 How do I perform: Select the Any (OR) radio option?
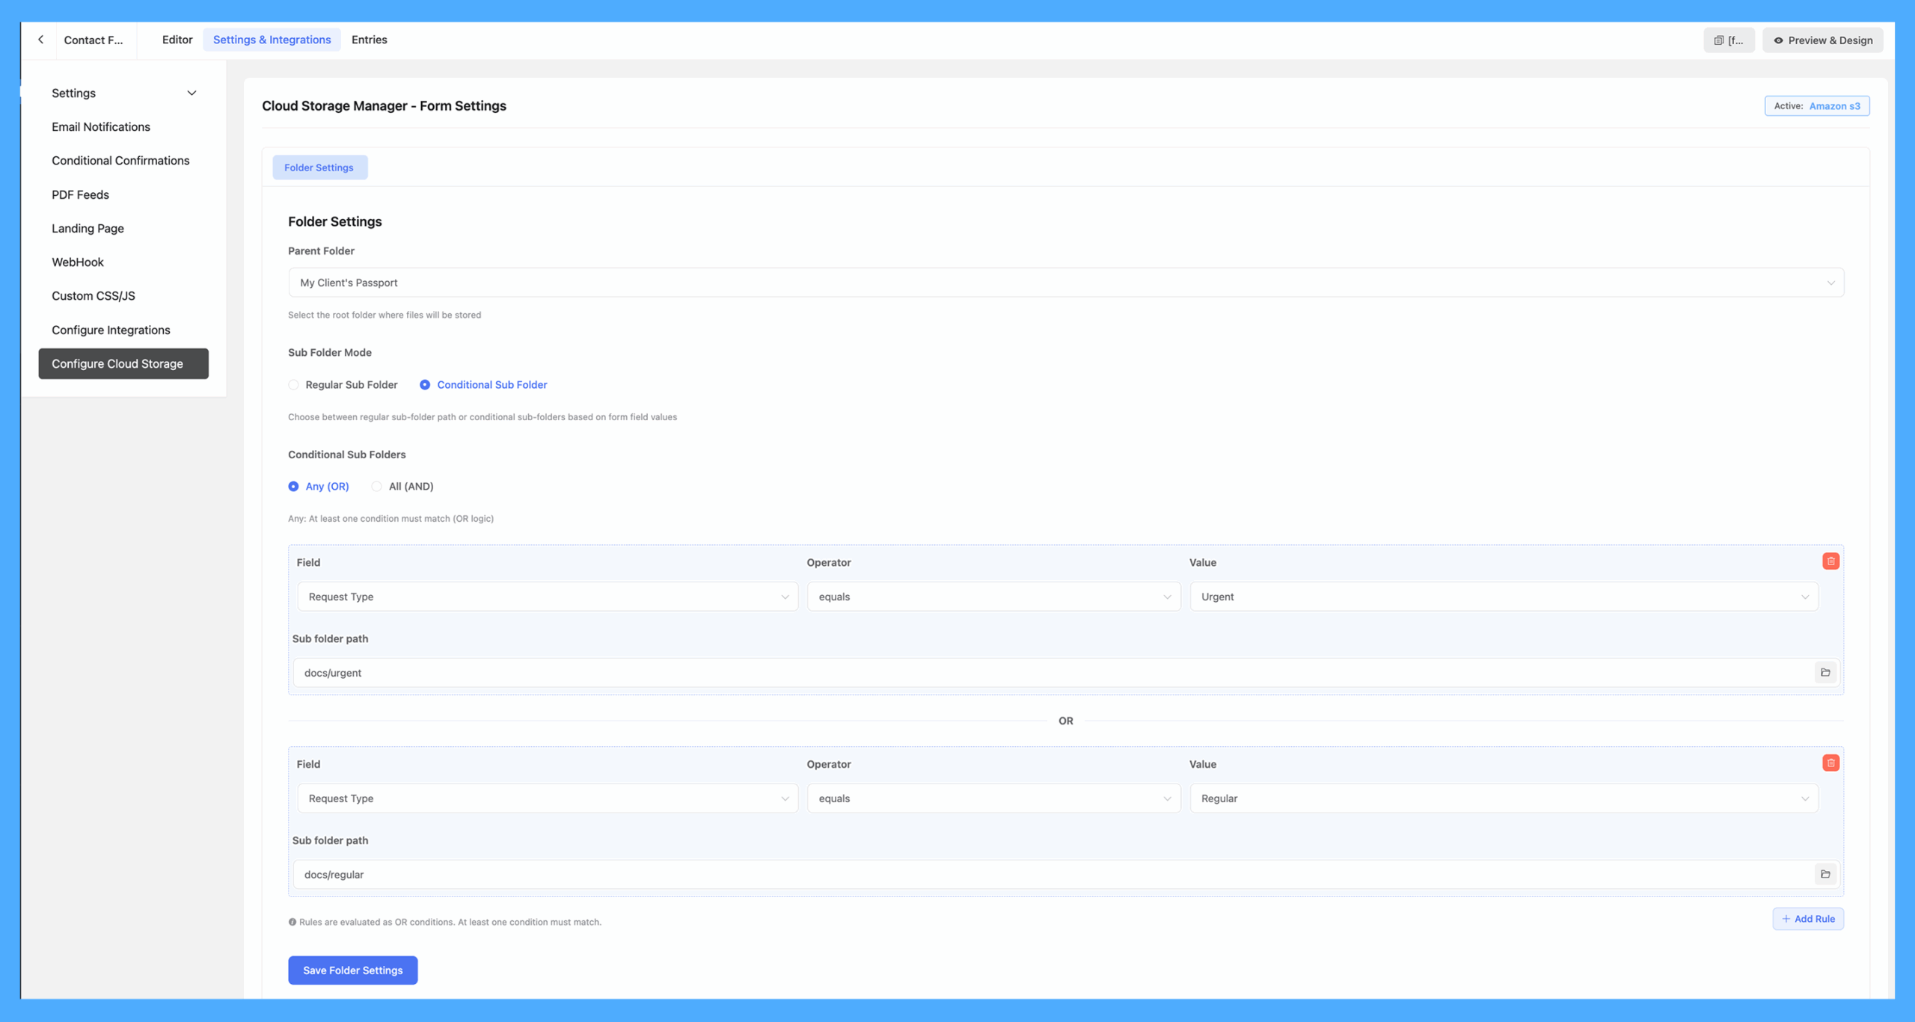click(x=294, y=487)
